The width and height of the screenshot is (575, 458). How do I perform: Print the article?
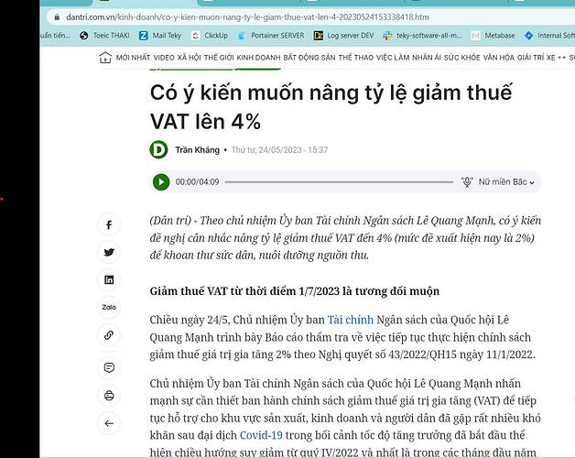pos(109,396)
